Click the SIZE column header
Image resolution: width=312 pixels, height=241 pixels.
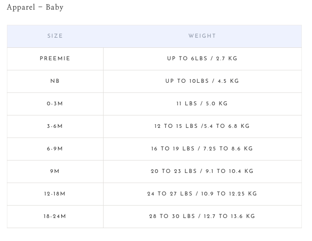tap(55, 36)
